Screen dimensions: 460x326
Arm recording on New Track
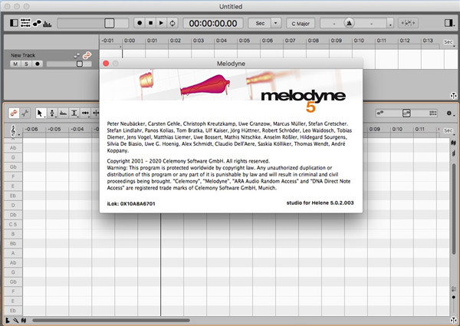coord(38,64)
